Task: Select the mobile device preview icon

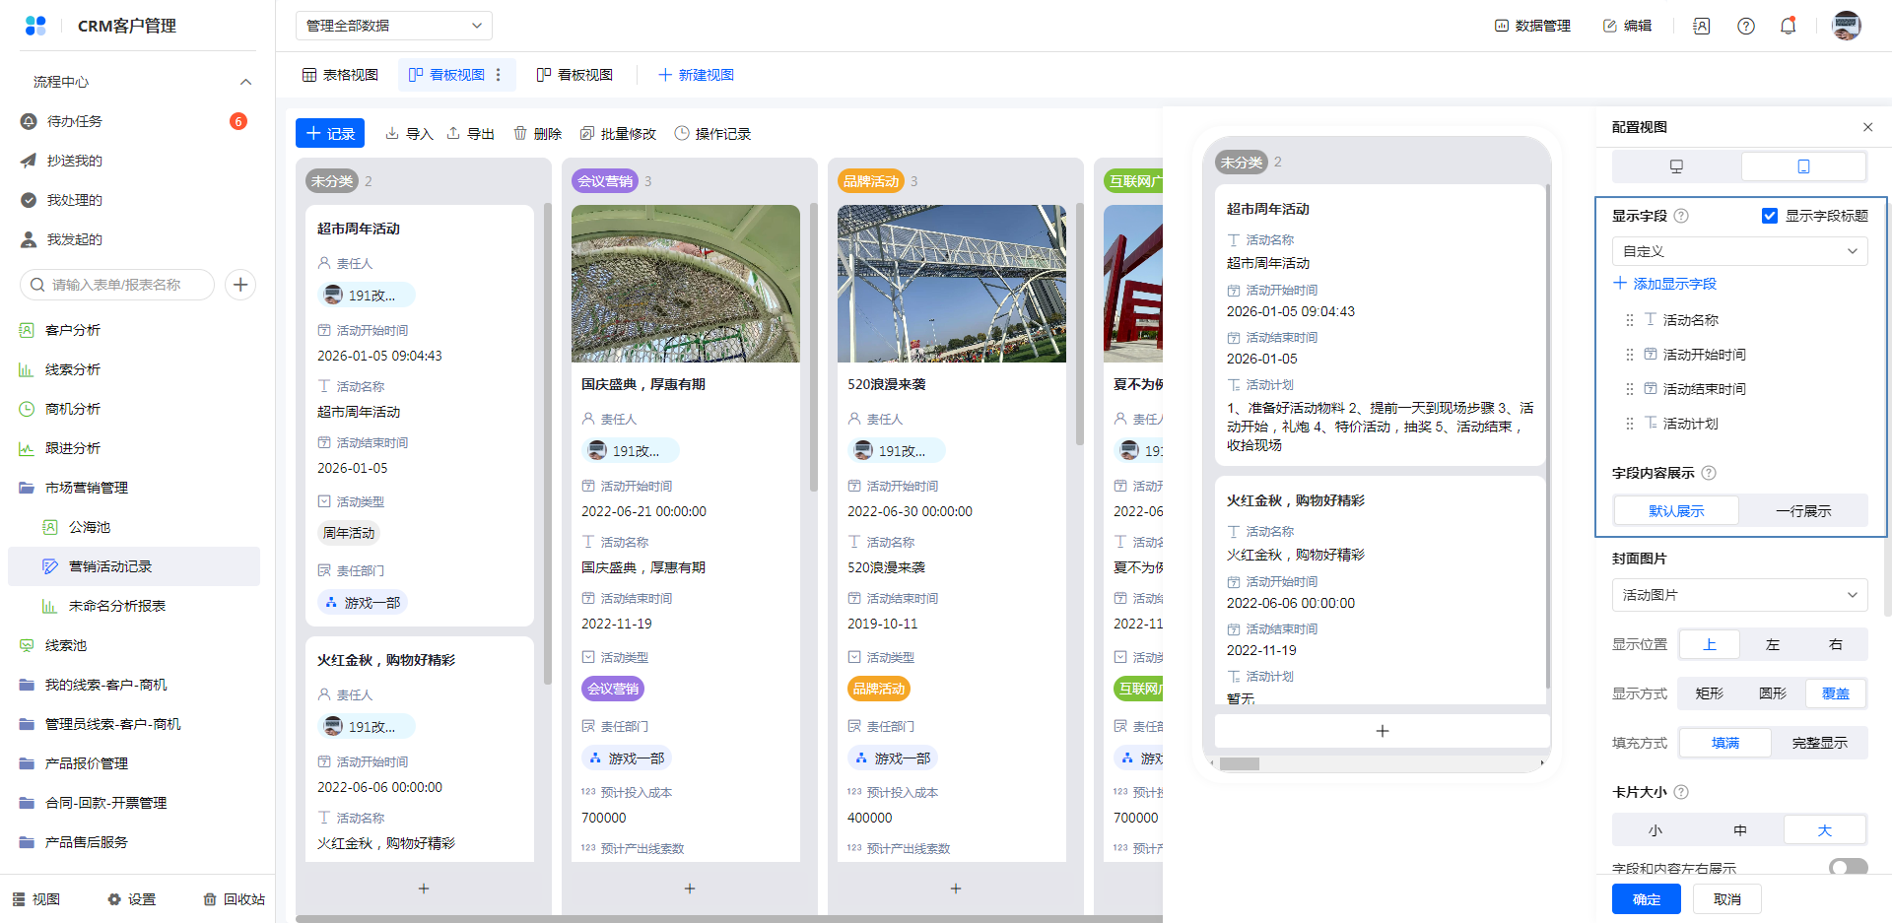Action: tap(1803, 166)
